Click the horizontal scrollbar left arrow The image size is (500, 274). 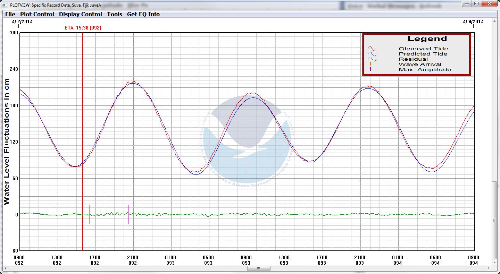(6, 268)
